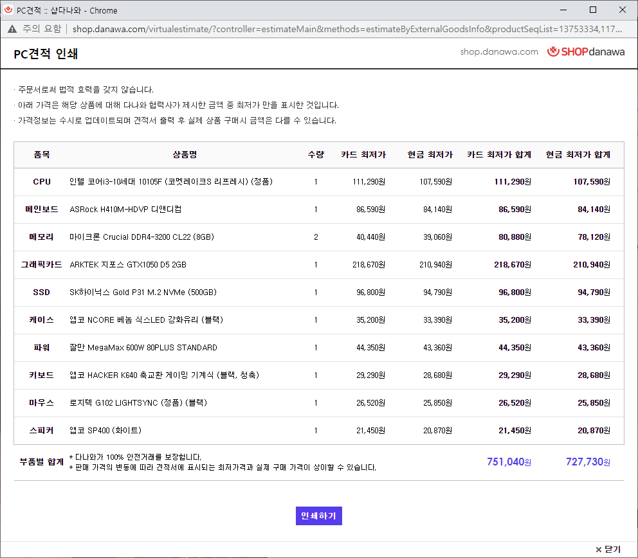Click the 카드 최저가 합계 column header
The image size is (638, 558).
tap(499, 154)
